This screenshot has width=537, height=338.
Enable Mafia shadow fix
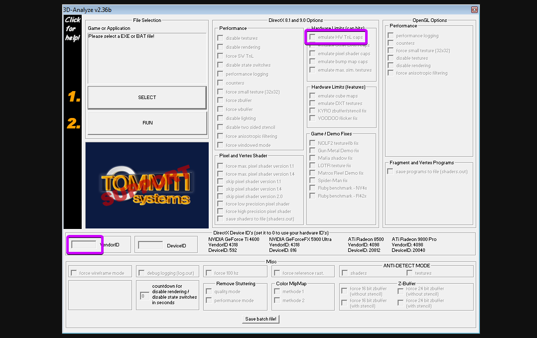click(312, 158)
